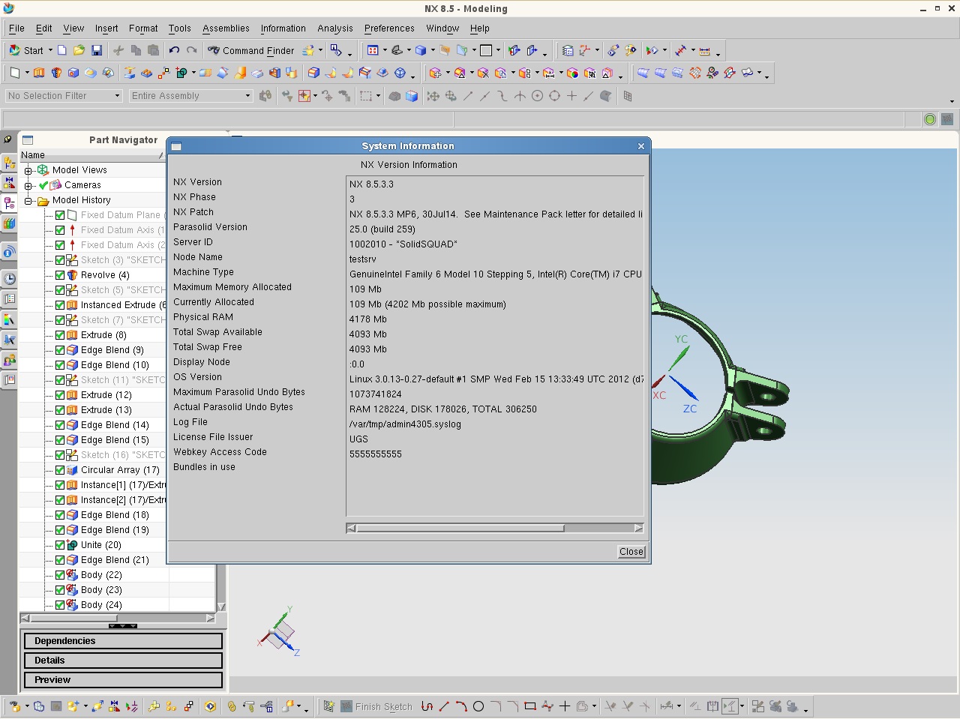Select the Body (24) tree item
960x719 pixels.
point(101,605)
